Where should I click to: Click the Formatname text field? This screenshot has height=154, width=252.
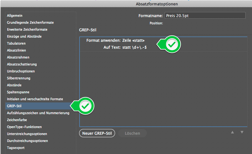205,15
